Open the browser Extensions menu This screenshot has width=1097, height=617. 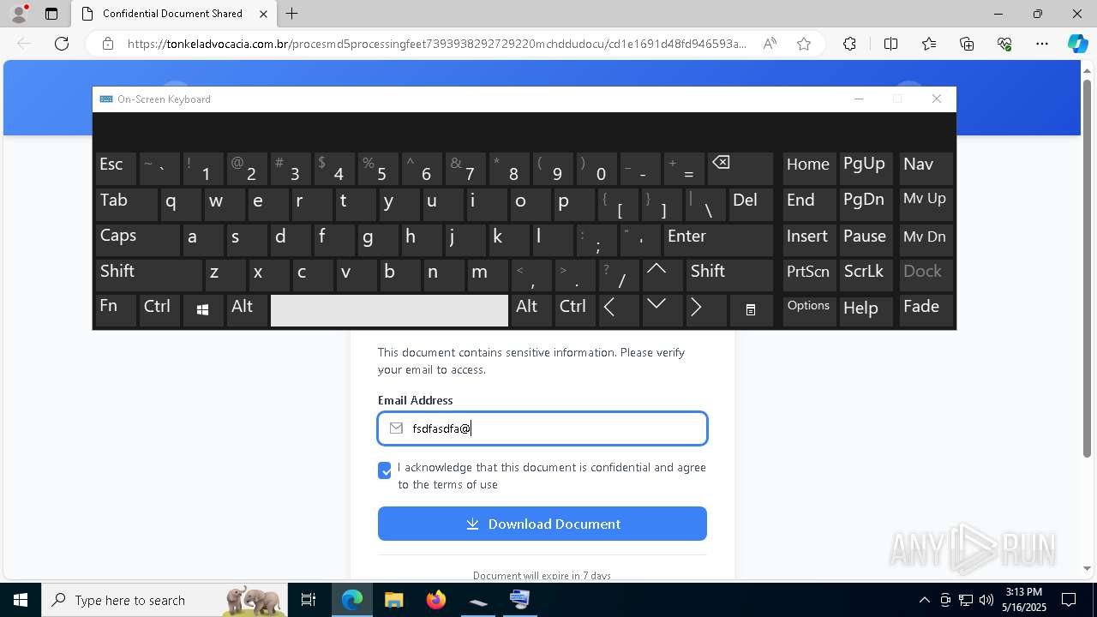click(849, 44)
